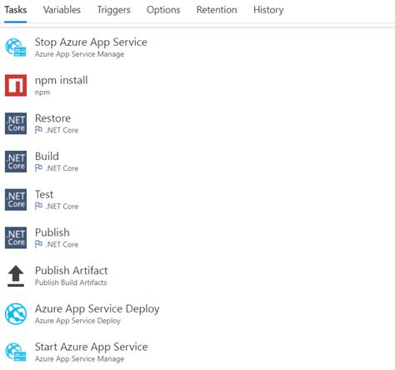Click the Stop Azure App Service globe icon
Image resolution: width=395 pixels, height=370 pixels.
coord(16,47)
